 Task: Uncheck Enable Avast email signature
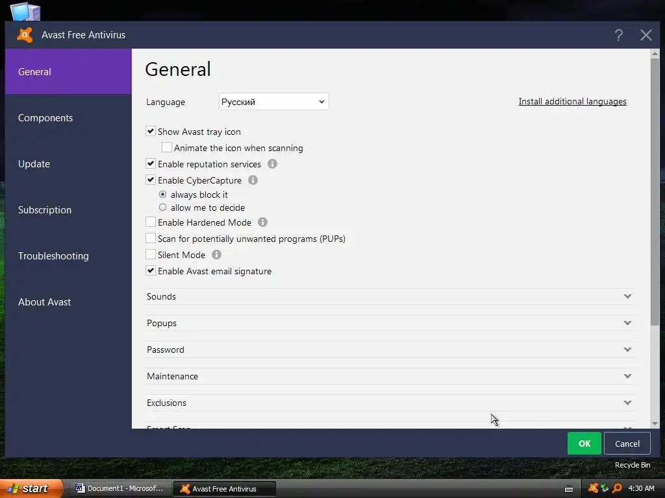(x=151, y=270)
